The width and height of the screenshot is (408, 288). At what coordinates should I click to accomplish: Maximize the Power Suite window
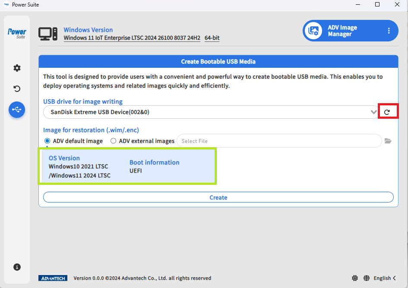pyautogui.click(x=377, y=4)
